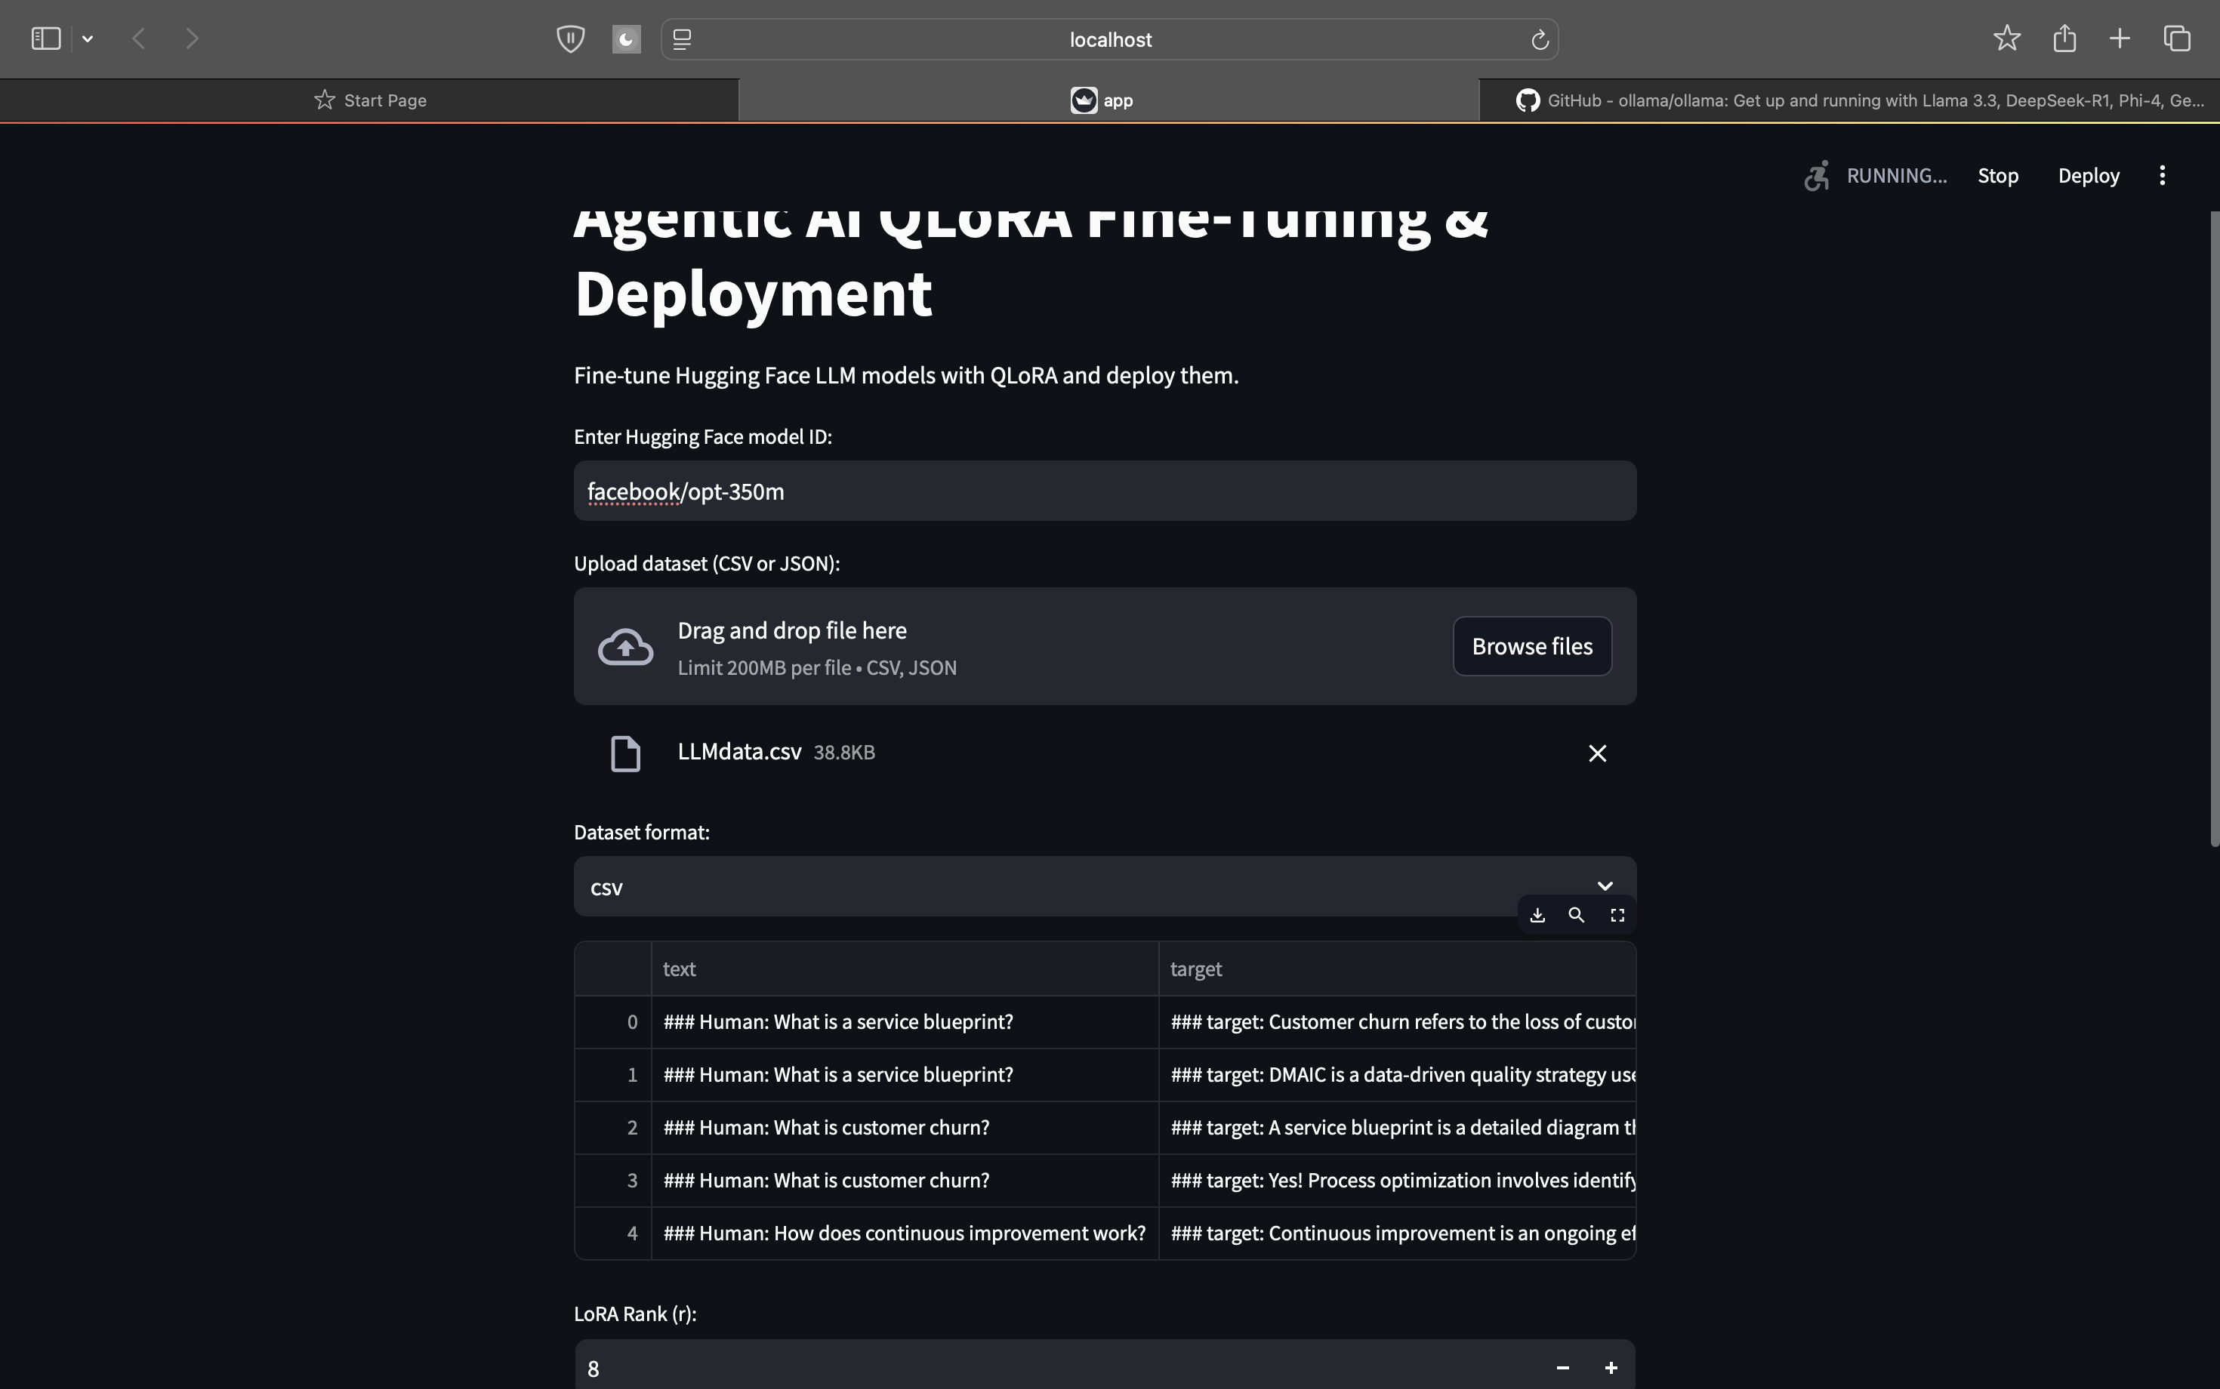Switch to the GitHub ollama tab
The width and height of the screenshot is (2220, 1389).
(1850, 100)
